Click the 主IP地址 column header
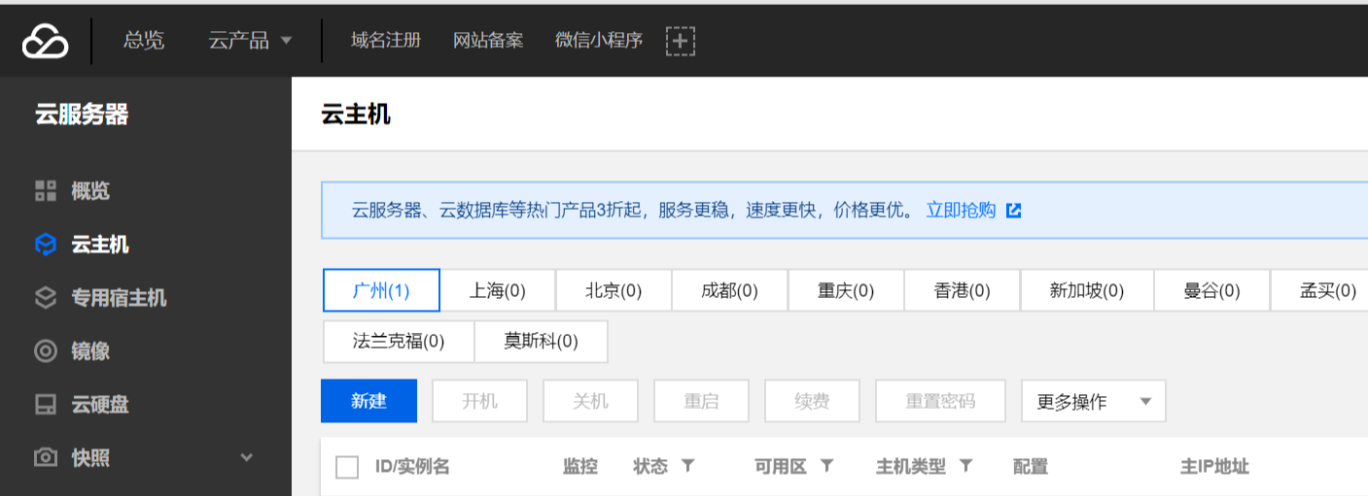The height and width of the screenshot is (496, 1368). coord(1214,467)
